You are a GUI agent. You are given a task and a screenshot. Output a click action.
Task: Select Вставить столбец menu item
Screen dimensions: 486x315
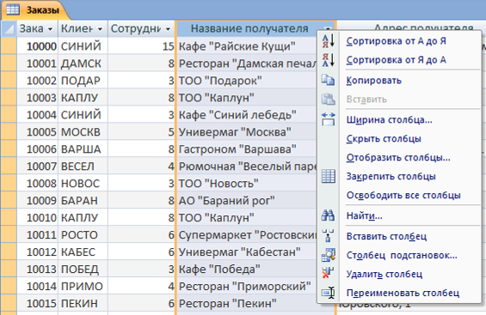click(386, 236)
